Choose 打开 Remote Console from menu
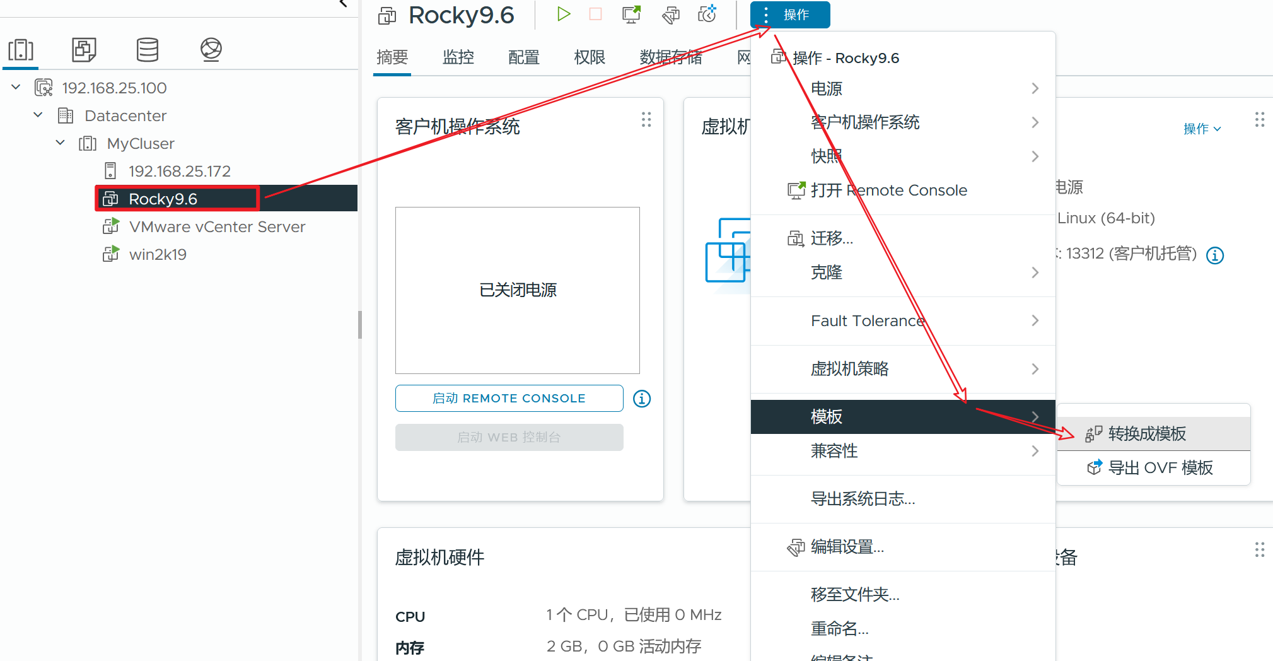 point(903,190)
